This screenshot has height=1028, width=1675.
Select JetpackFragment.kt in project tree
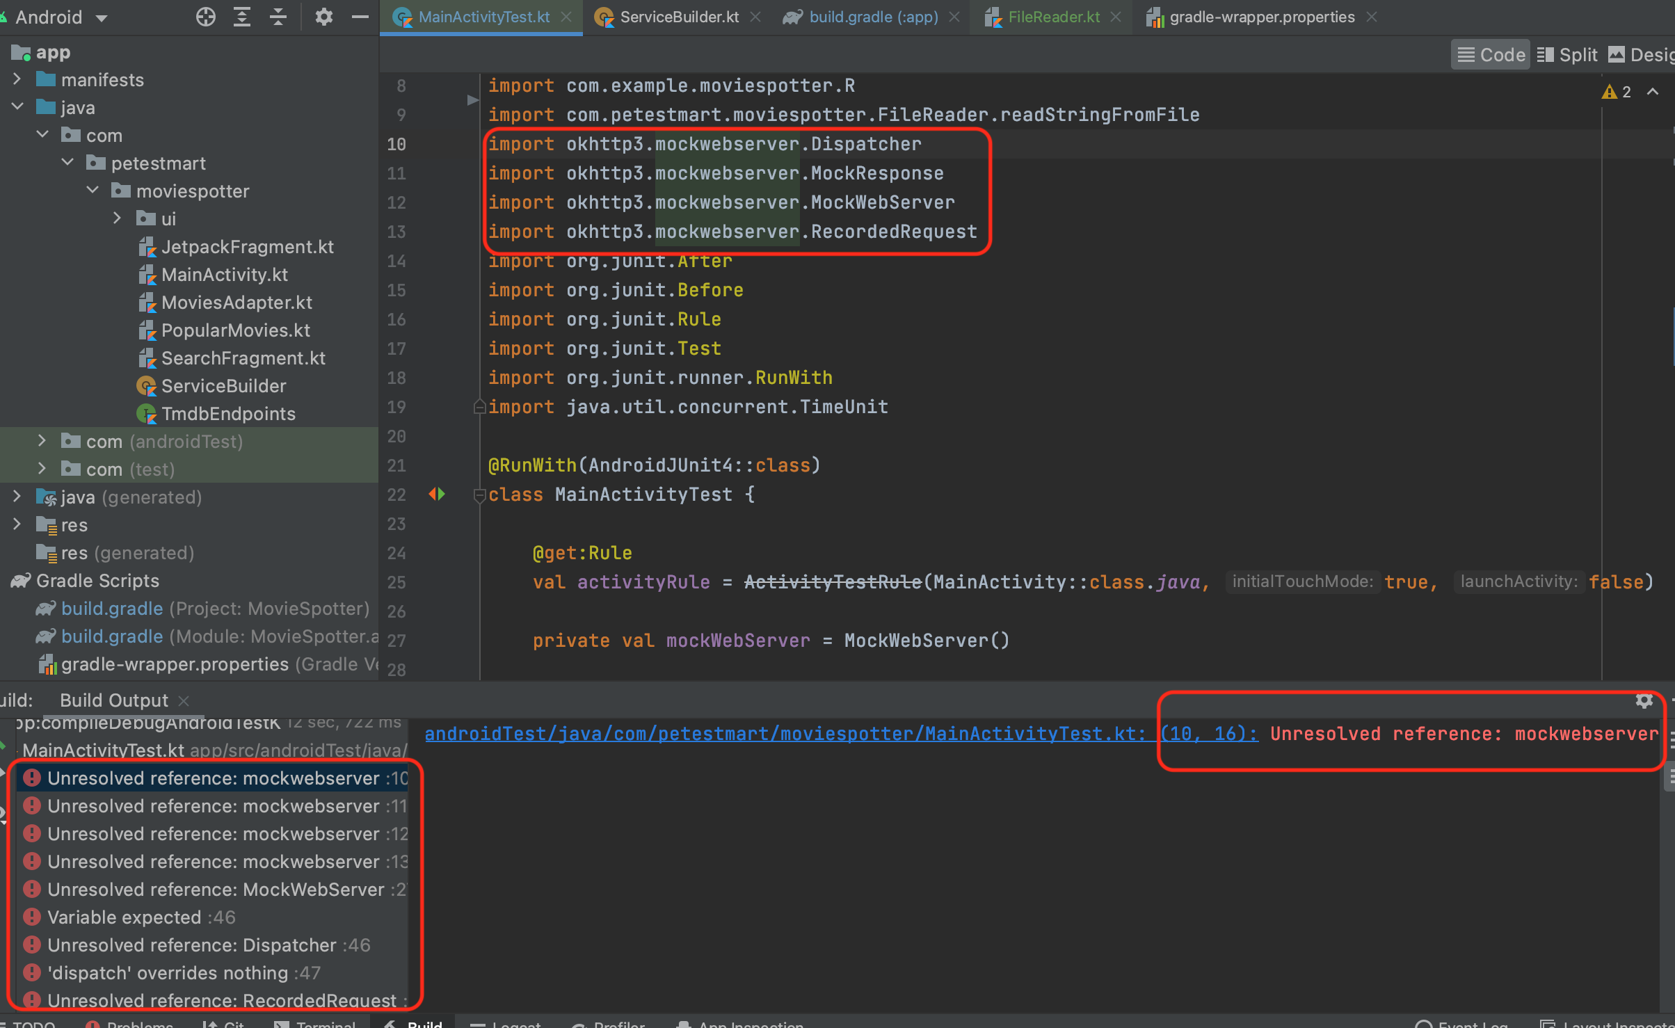(x=237, y=247)
